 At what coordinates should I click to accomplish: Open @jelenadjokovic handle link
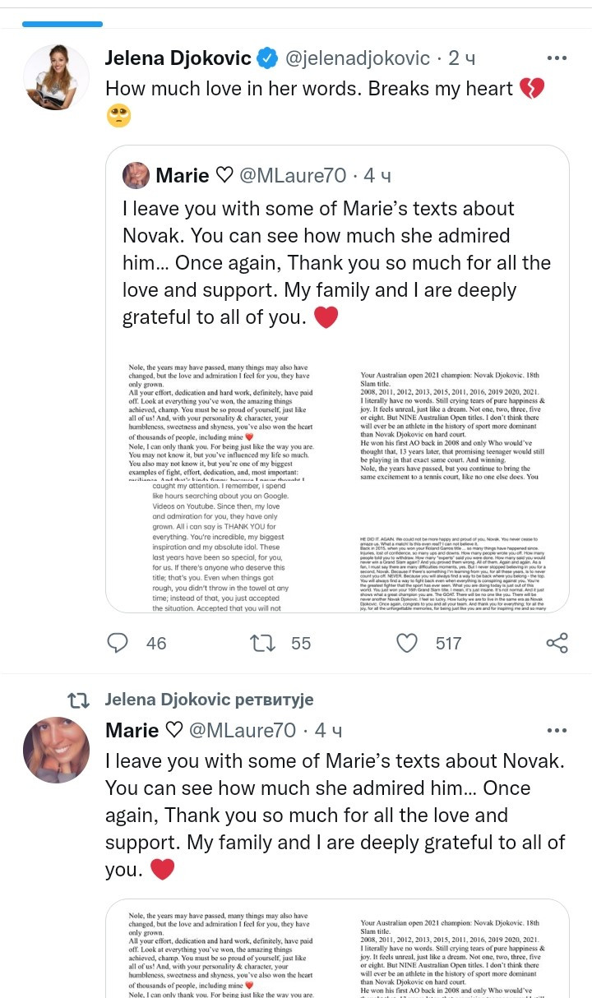[x=357, y=58]
